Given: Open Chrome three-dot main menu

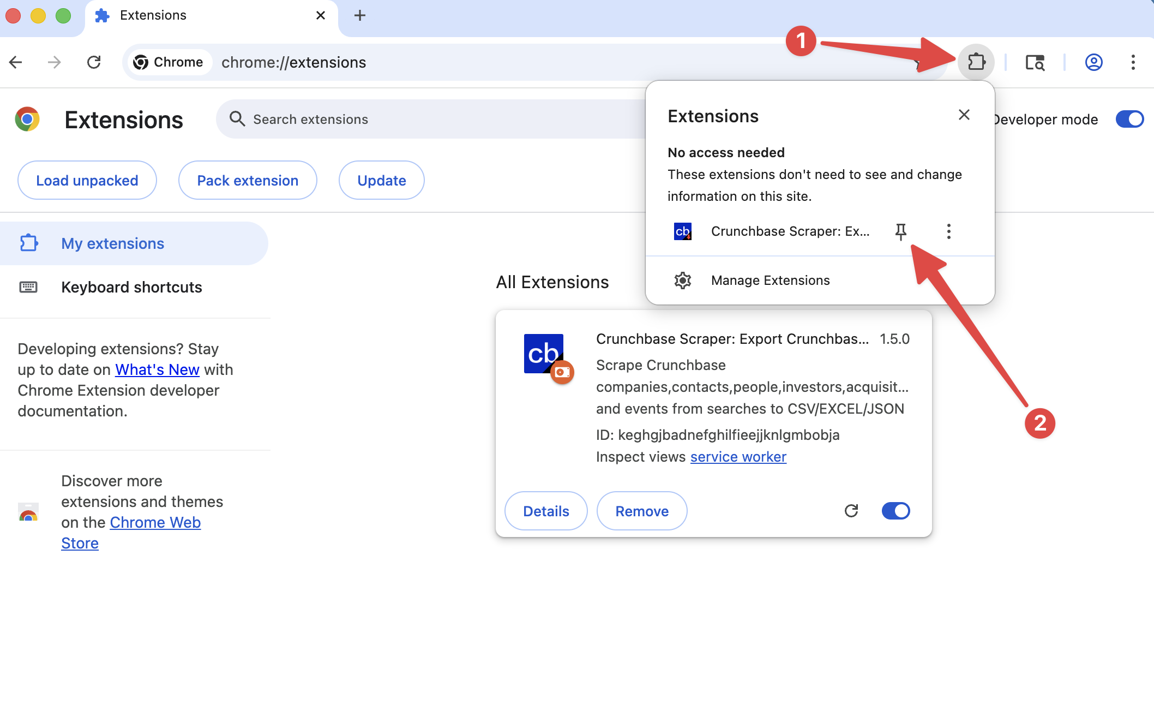Looking at the screenshot, I should point(1133,62).
